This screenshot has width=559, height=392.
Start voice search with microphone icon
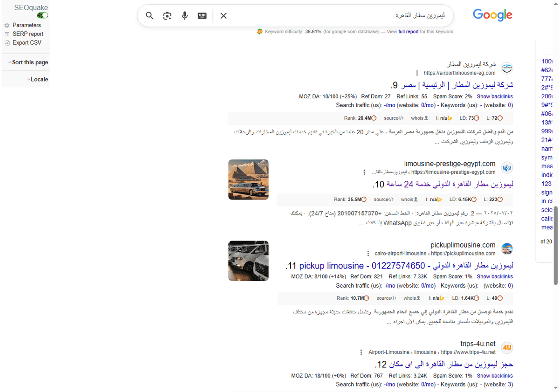184,15
